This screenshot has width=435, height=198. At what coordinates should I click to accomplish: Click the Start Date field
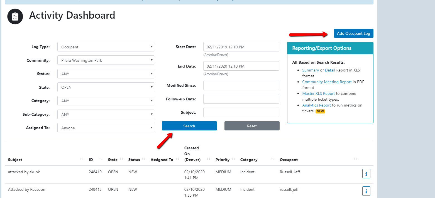click(241, 47)
